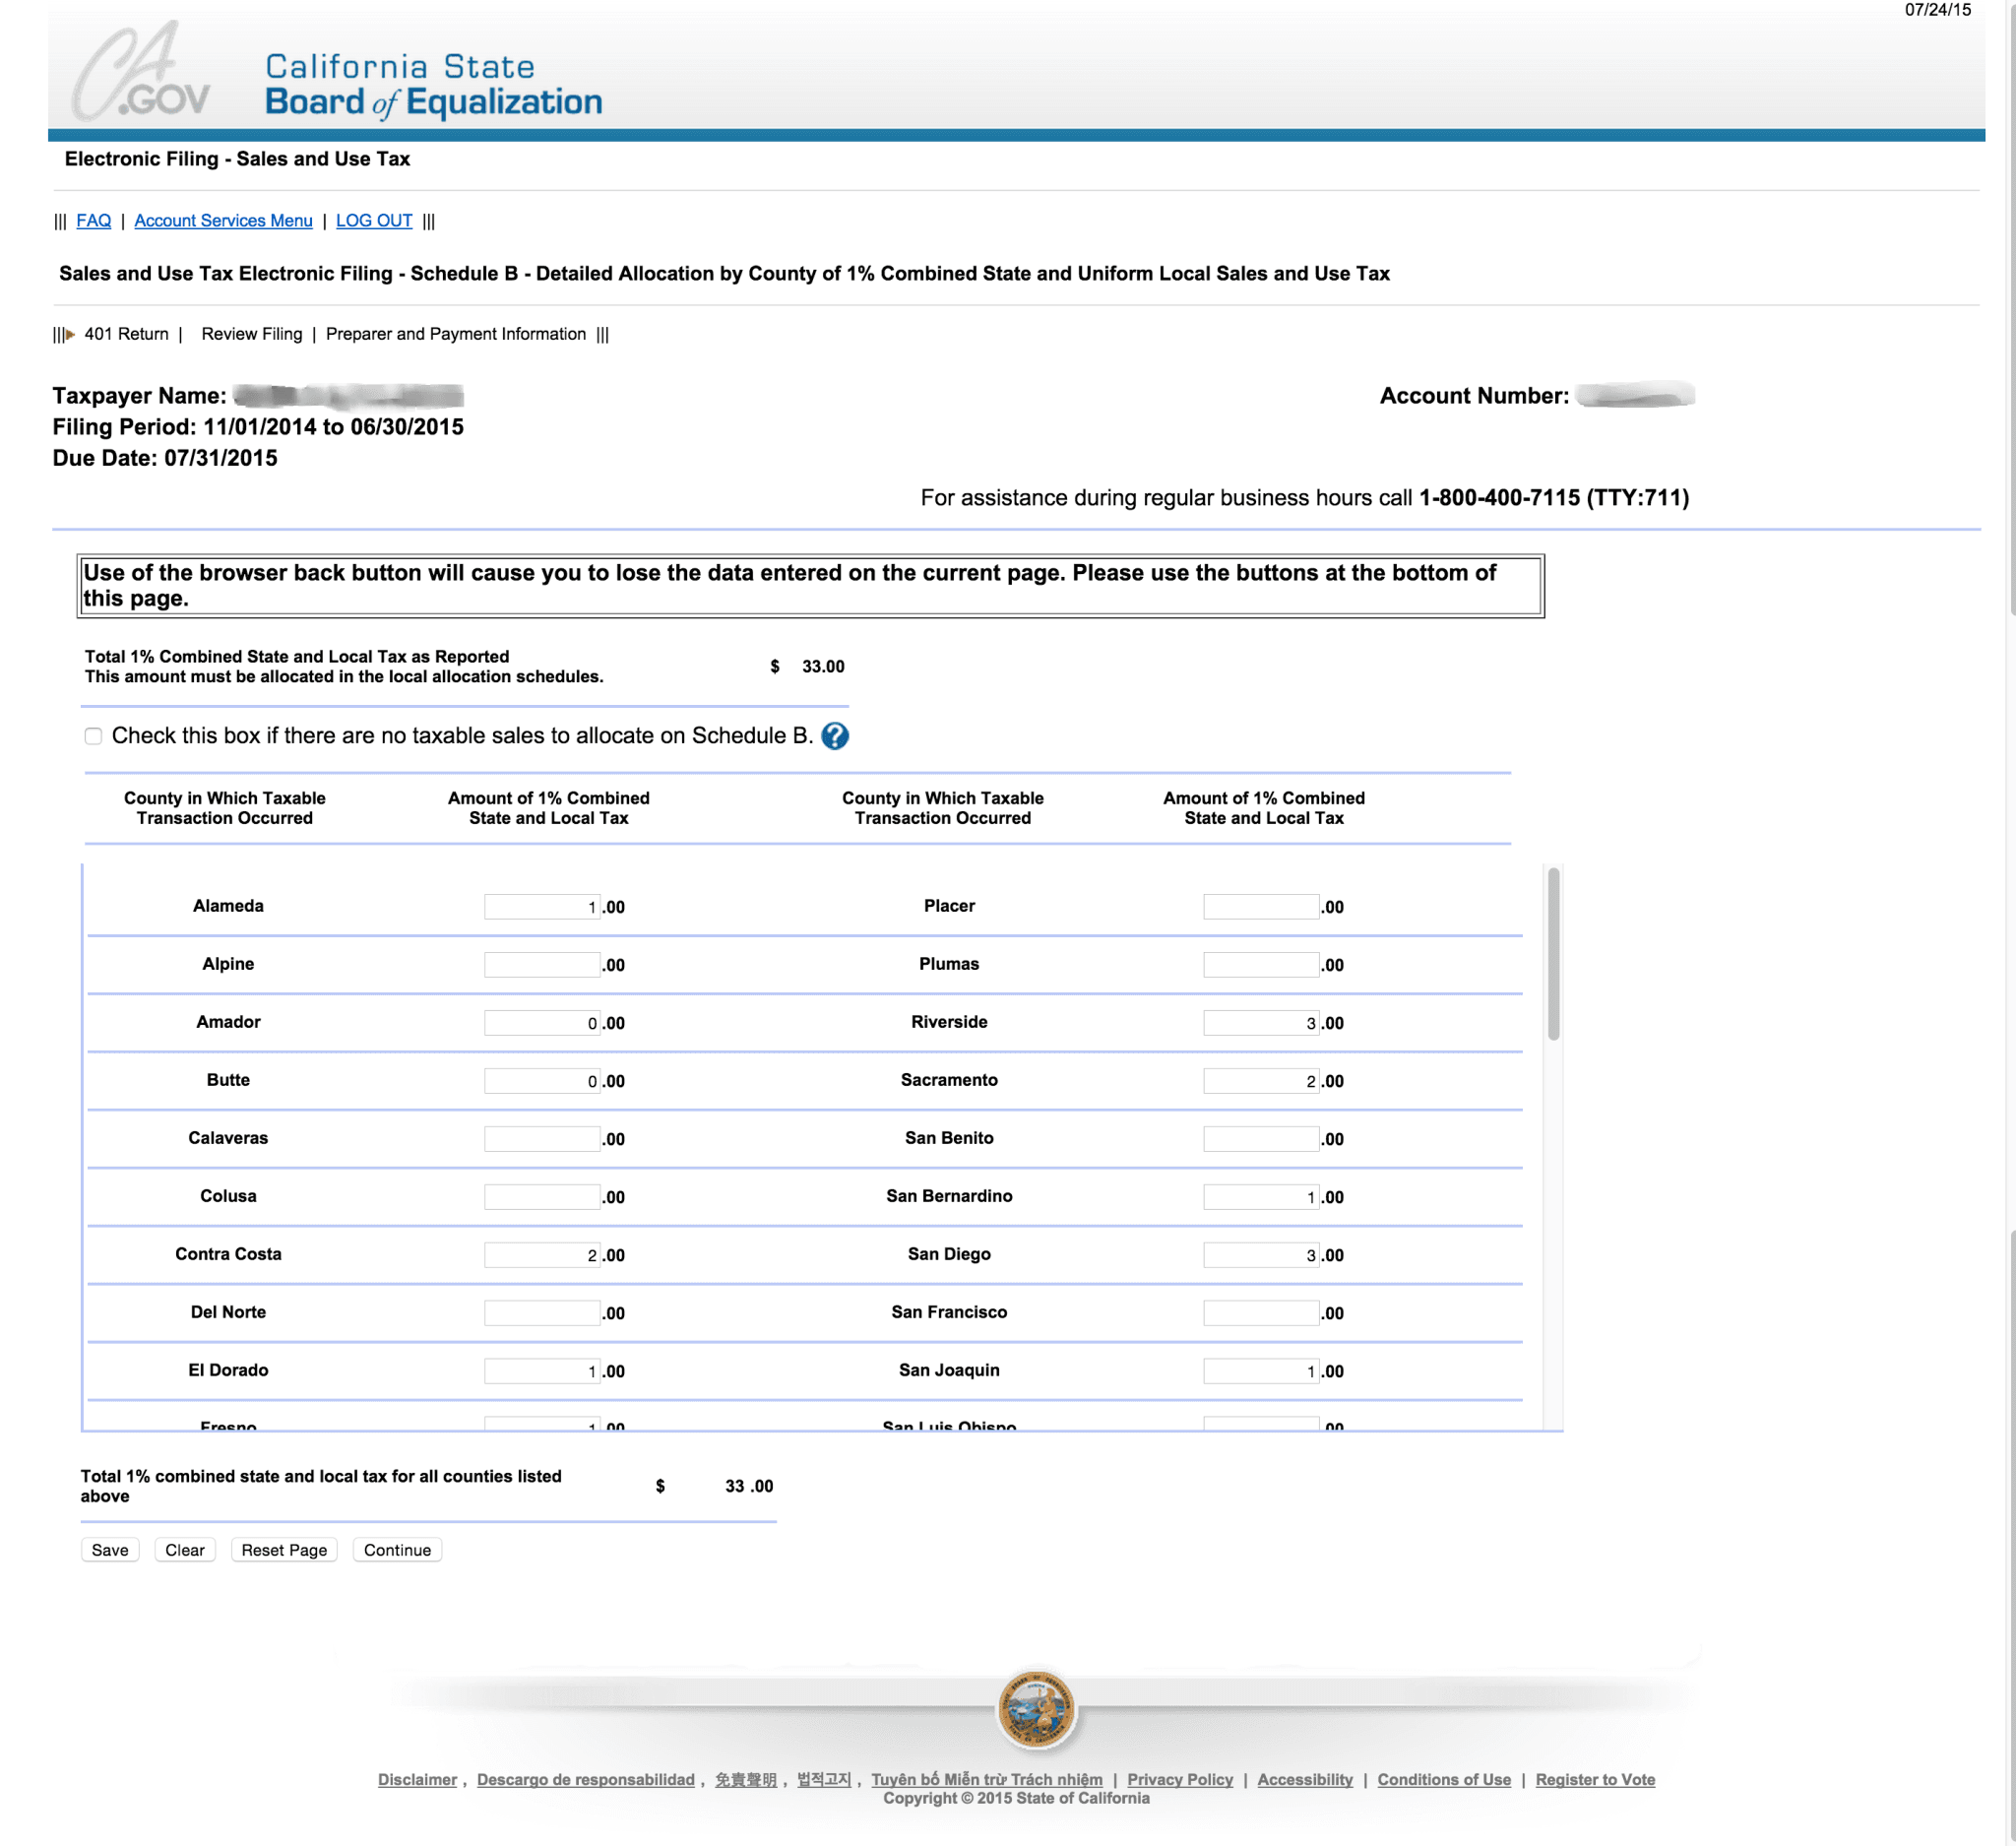Click the county list scrollbar thumb
This screenshot has width=2016, height=1846.
pos(1553,954)
